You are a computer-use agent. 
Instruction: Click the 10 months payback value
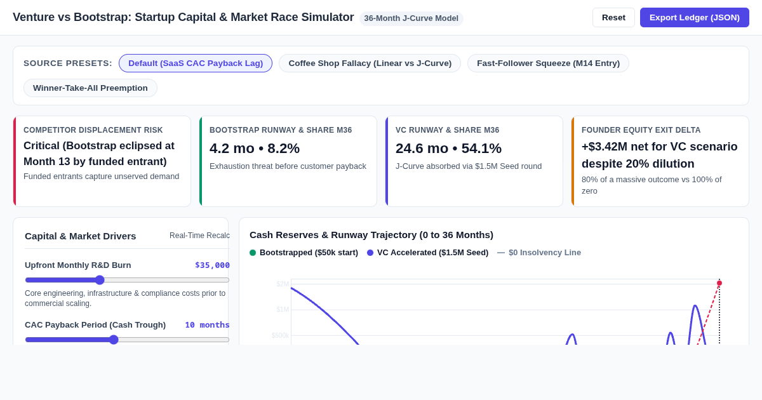[207, 325]
